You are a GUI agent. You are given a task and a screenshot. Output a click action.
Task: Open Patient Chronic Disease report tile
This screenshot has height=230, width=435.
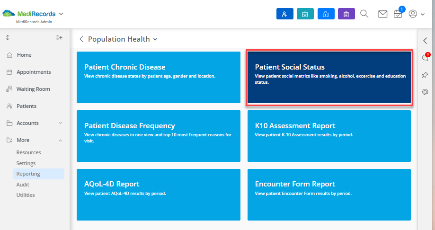[x=159, y=78]
